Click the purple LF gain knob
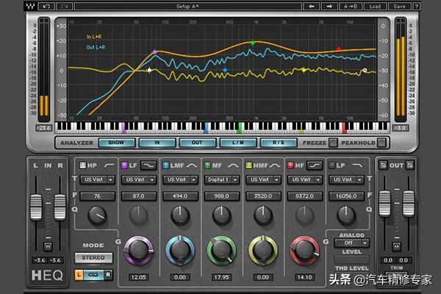Screen dimensions: 441x294 point(139,251)
